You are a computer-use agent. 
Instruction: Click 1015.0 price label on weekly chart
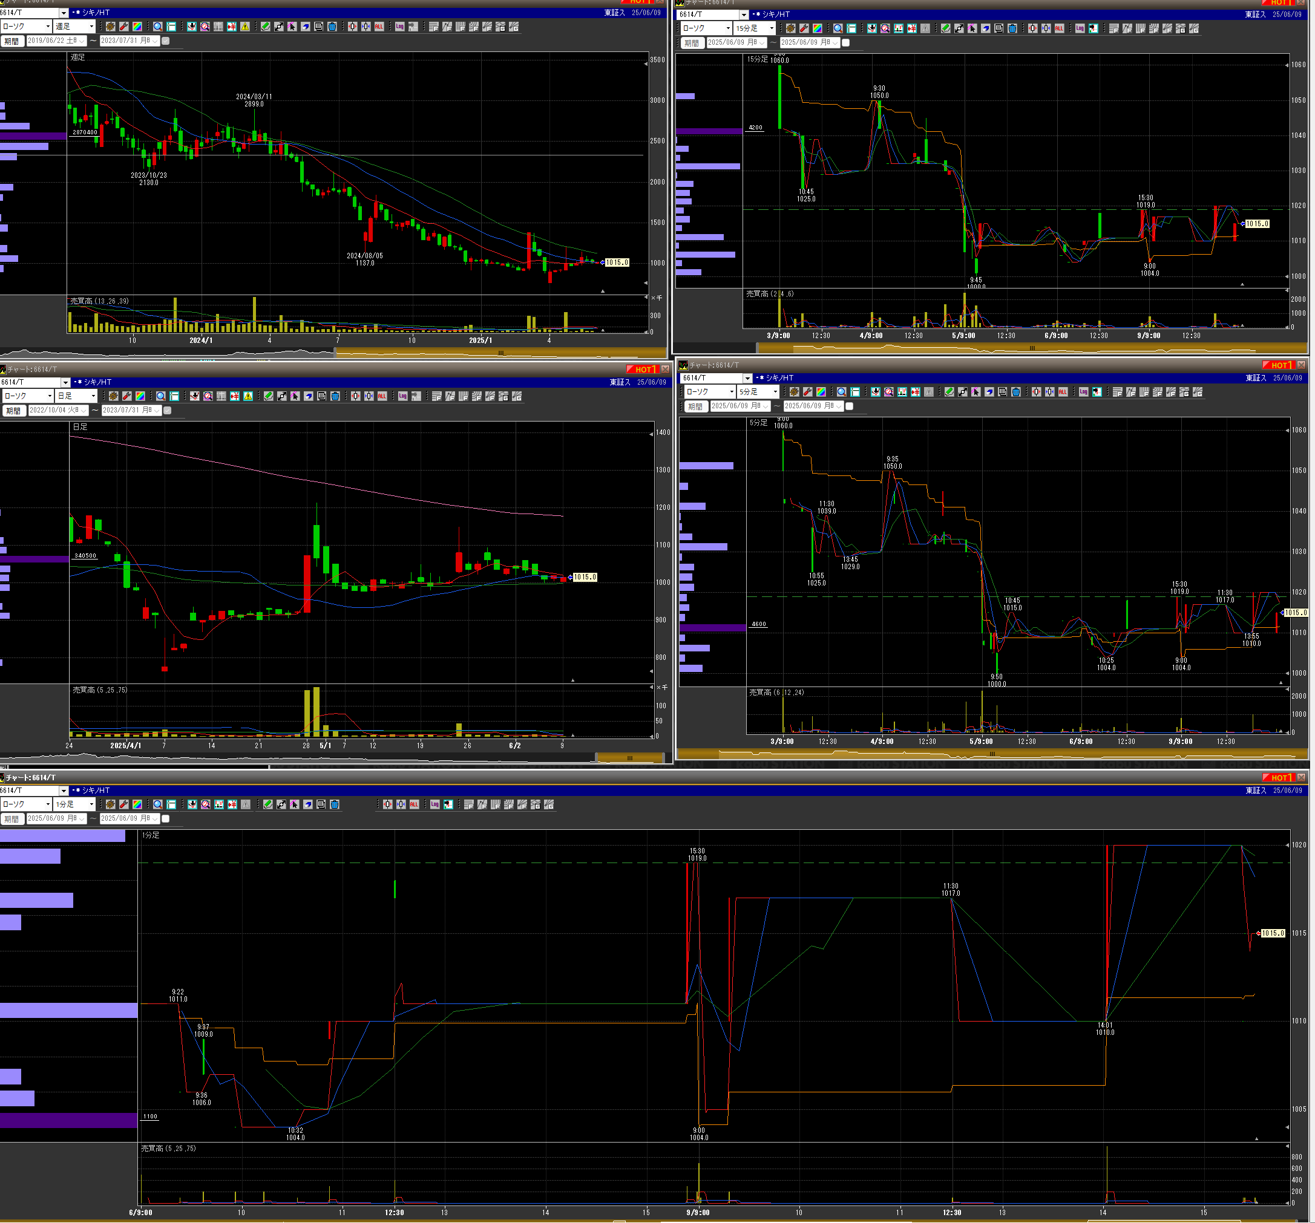click(x=617, y=263)
